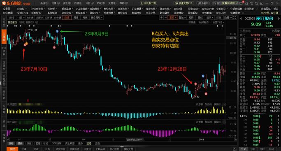
Task: Select the 周线 weekly period button
Action: click(x=76, y=18)
